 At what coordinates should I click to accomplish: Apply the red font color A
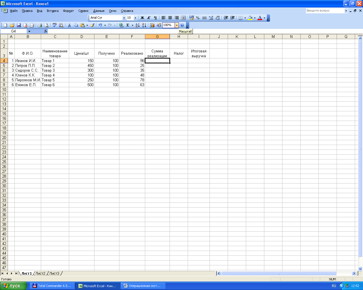click(259, 18)
